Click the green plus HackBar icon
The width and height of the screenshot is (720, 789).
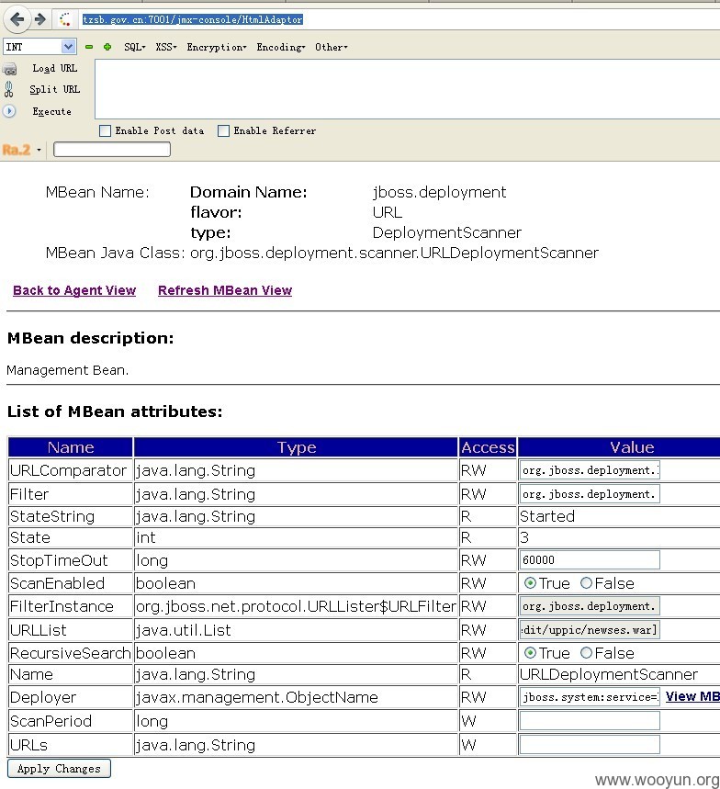[x=107, y=47]
